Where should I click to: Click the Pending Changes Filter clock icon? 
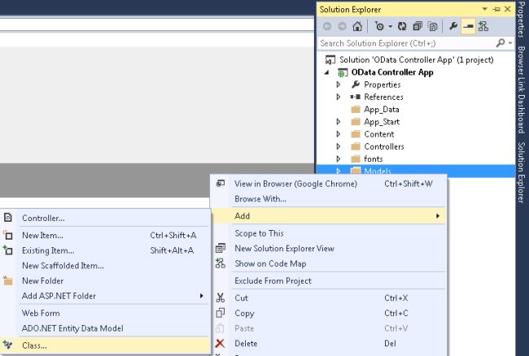(x=378, y=26)
